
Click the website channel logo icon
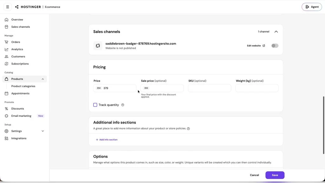(98, 46)
